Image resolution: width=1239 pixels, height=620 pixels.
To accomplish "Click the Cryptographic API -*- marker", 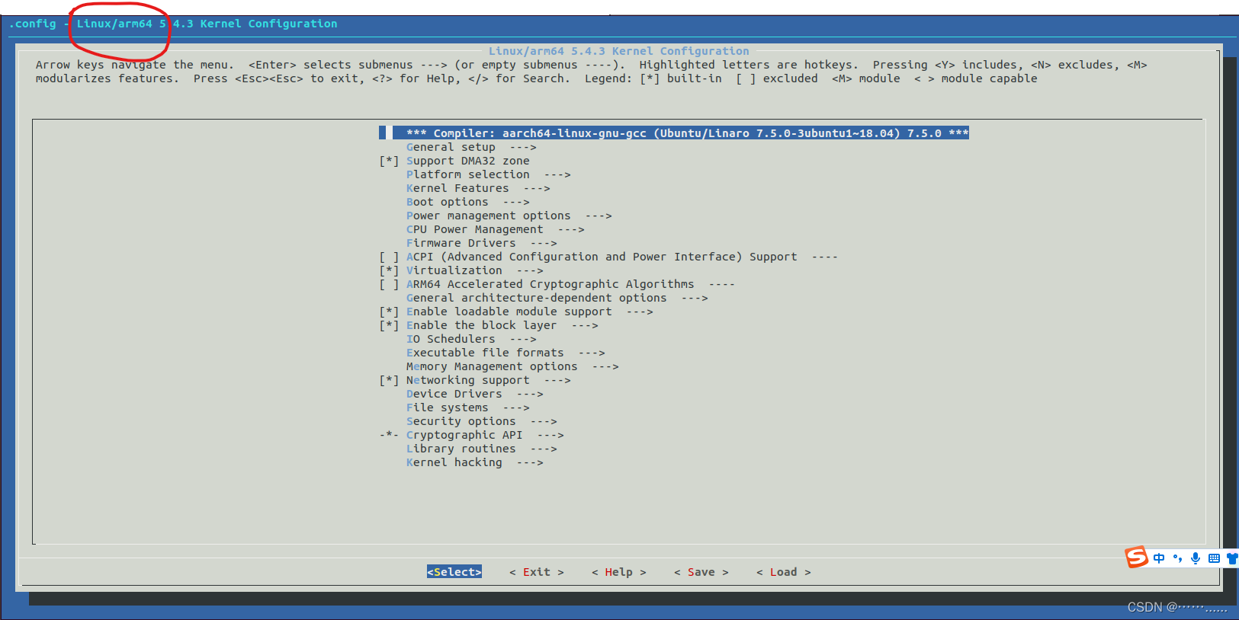I will (389, 435).
